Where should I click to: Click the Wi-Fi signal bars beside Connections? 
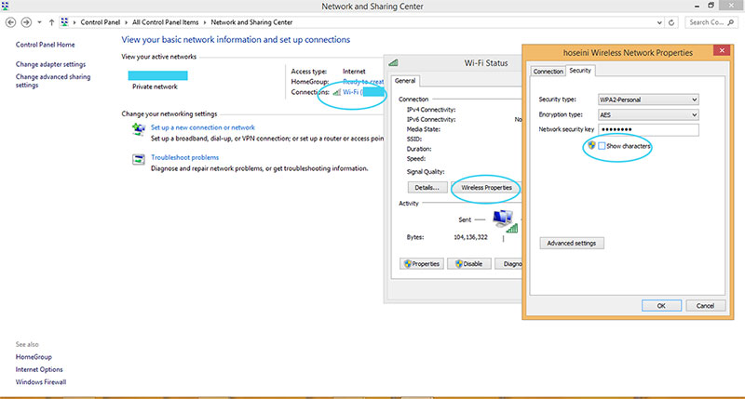[x=336, y=92]
